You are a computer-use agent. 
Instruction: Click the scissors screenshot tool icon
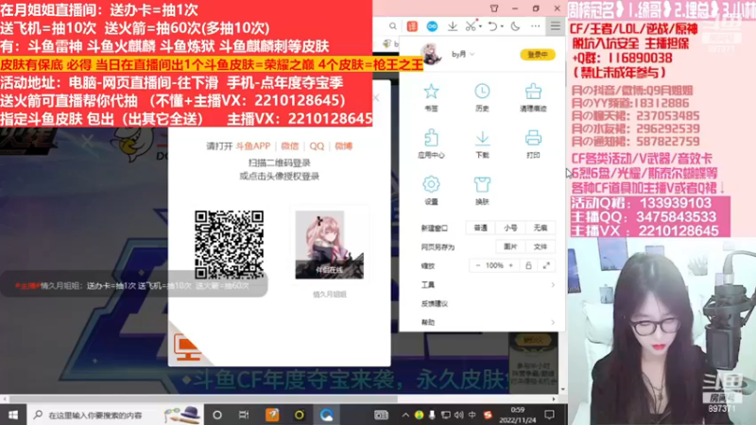470,26
